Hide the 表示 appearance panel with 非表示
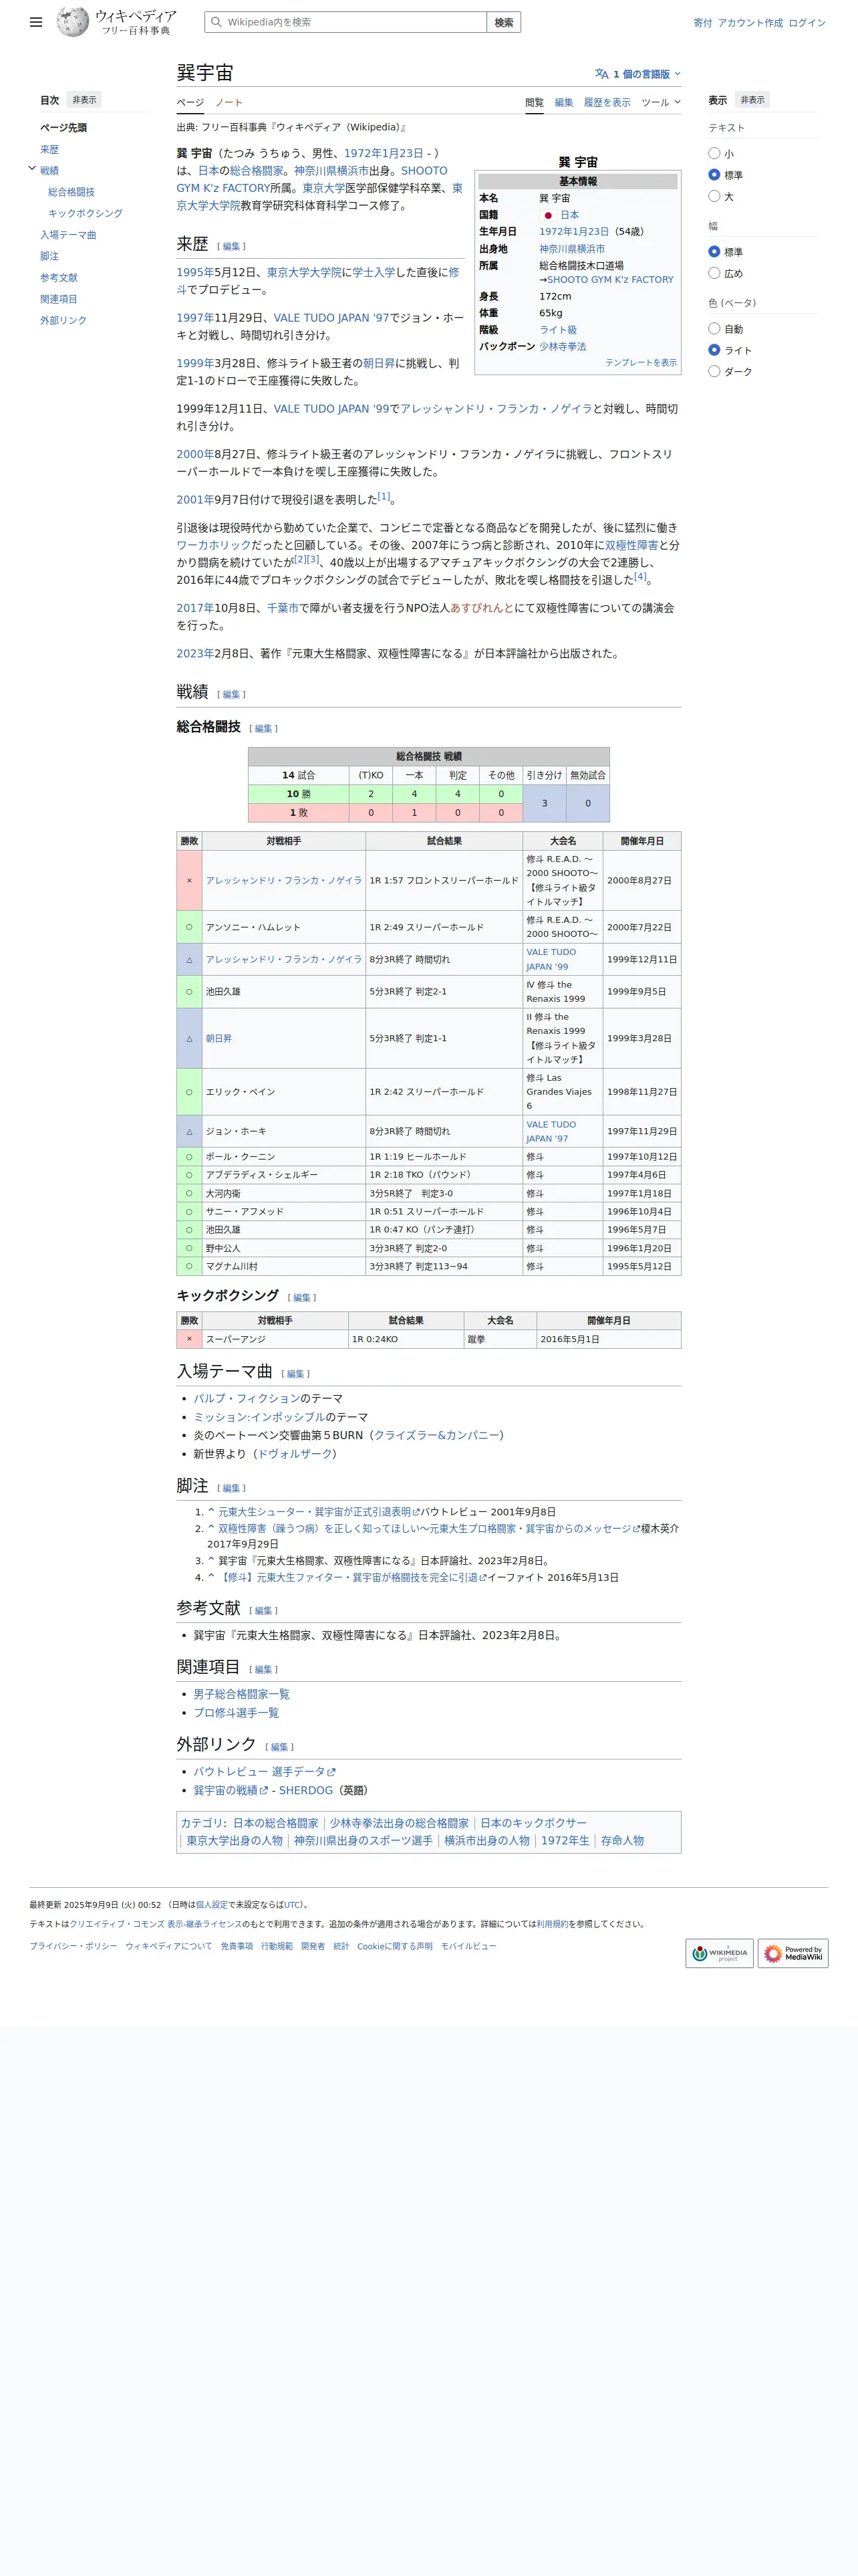 click(x=752, y=100)
